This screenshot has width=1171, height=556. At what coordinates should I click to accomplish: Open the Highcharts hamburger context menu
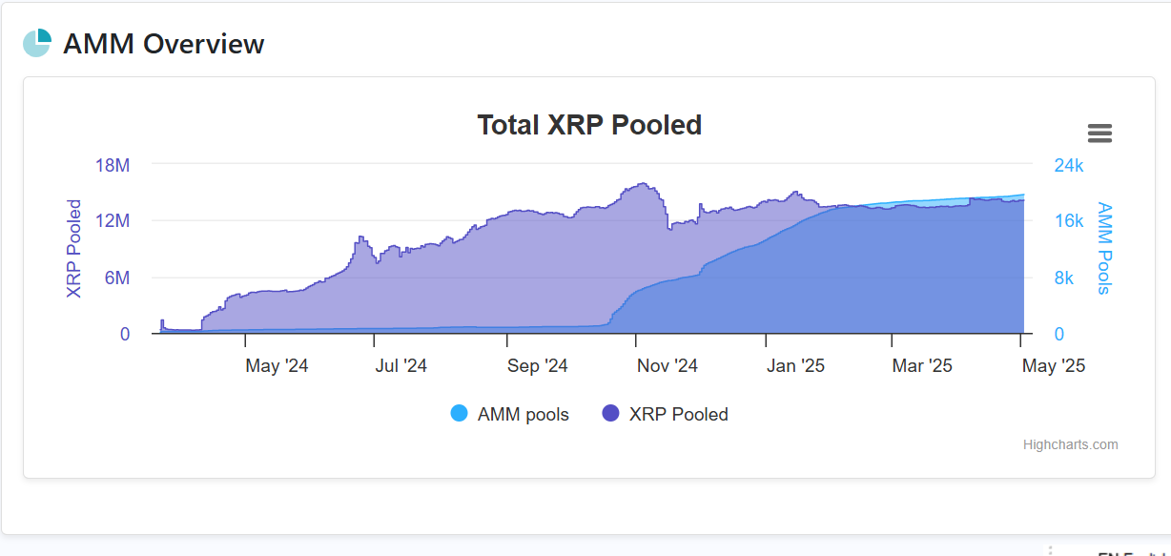click(x=1099, y=134)
